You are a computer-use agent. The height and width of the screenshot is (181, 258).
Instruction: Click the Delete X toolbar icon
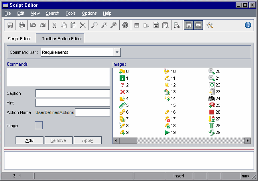(83, 25)
